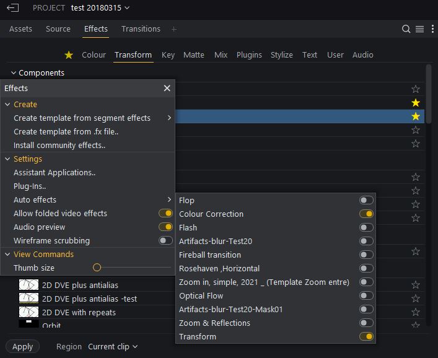438x358 pixels.
Task: Select the Effects tab
Action: 96,28
